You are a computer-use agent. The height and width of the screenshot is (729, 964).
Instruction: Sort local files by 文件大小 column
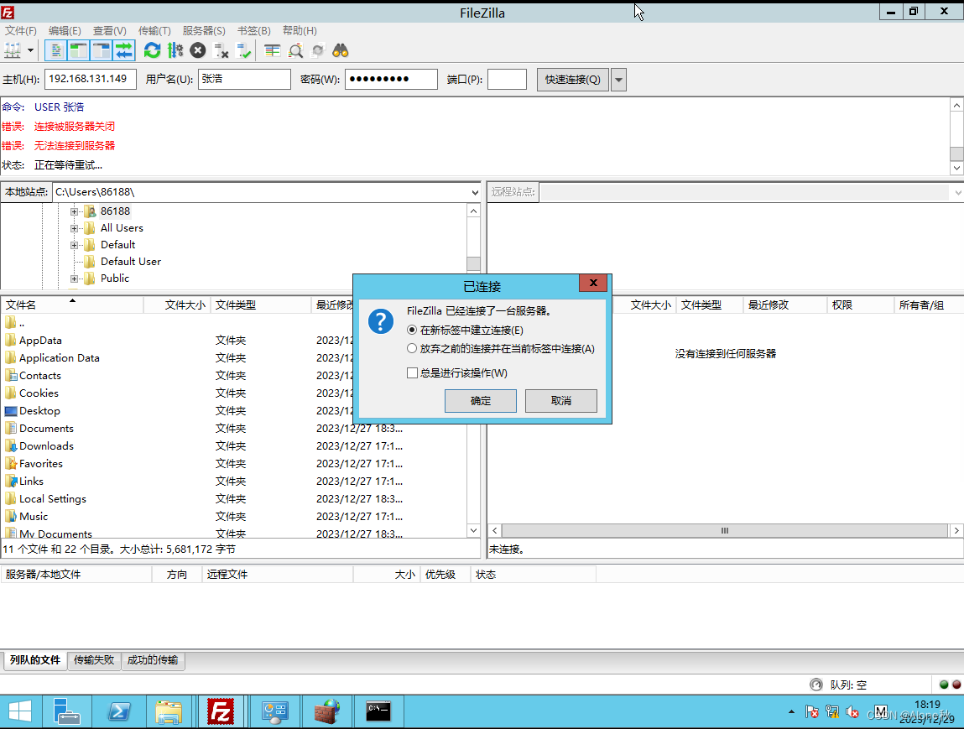pos(177,305)
